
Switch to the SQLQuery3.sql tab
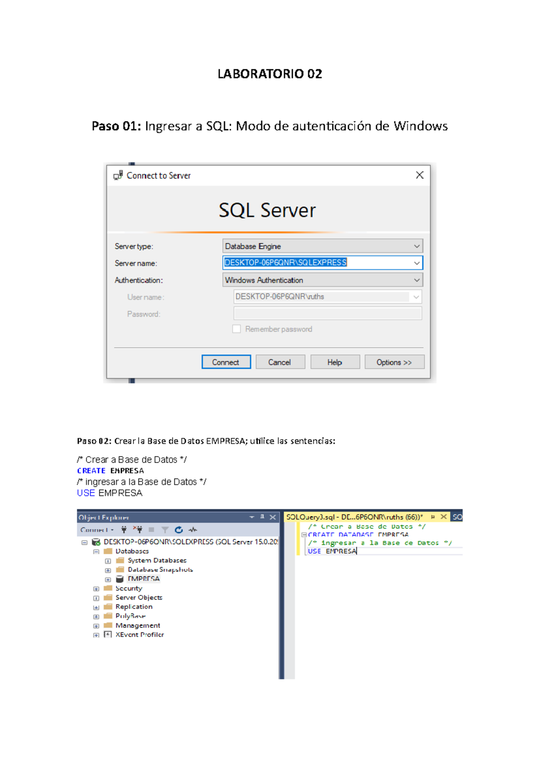click(355, 517)
